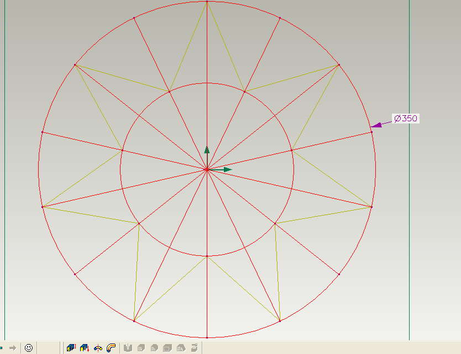Viewport: 461px width, 354px height.
Task: Click the first grayed feature icon after the separator
Action: click(128, 347)
